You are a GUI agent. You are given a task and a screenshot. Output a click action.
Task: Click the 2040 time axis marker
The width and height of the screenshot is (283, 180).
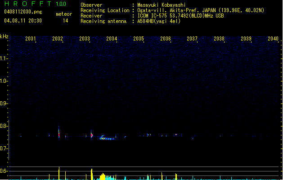tap(273, 39)
